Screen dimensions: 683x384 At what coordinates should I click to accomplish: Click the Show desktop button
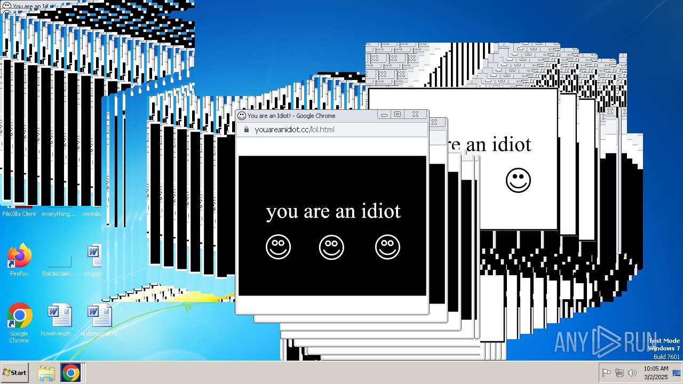point(678,373)
